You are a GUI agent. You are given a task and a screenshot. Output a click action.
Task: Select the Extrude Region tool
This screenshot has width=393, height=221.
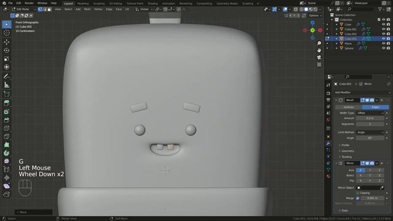[7, 103]
